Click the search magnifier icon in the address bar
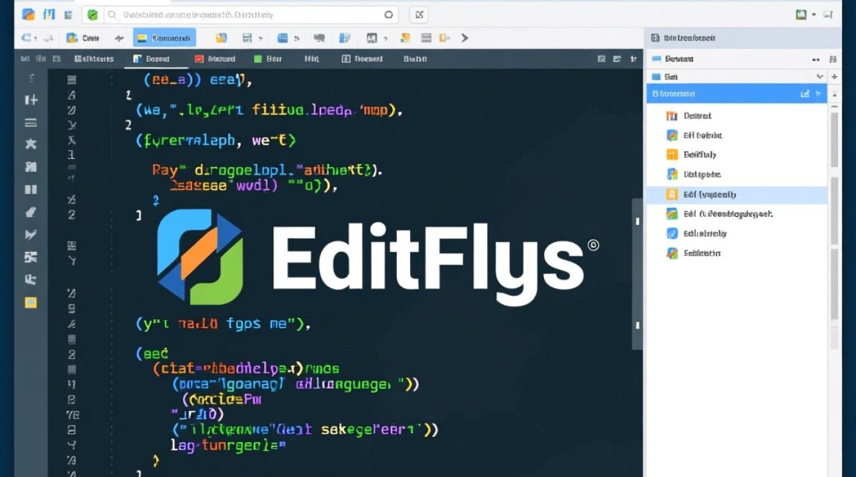Screen dimensions: 856x477 [x=112, y=15]
